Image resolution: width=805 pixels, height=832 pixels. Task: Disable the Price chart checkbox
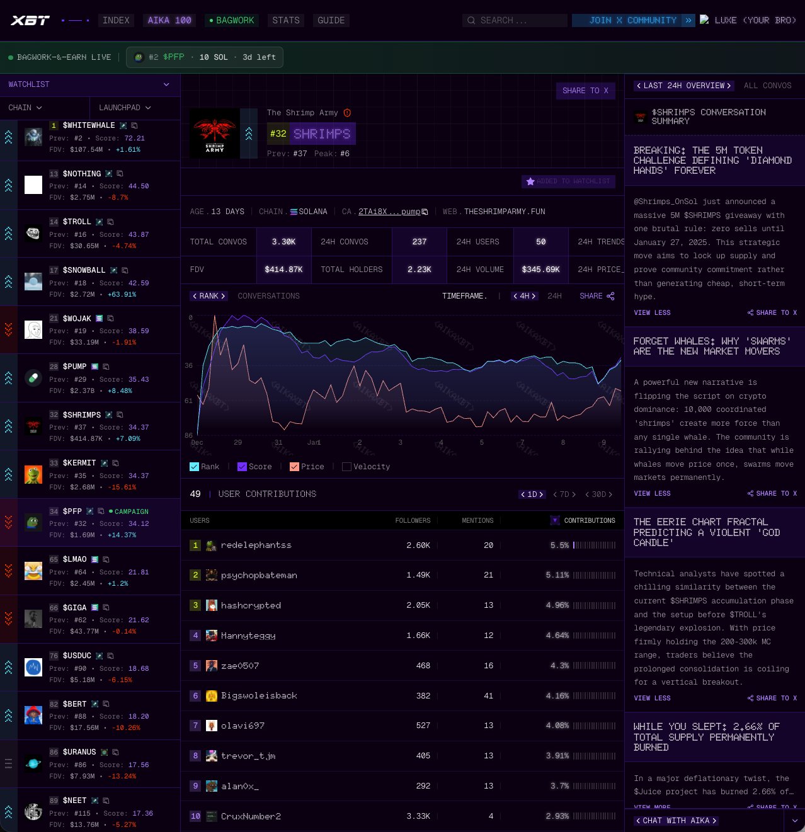294,467
